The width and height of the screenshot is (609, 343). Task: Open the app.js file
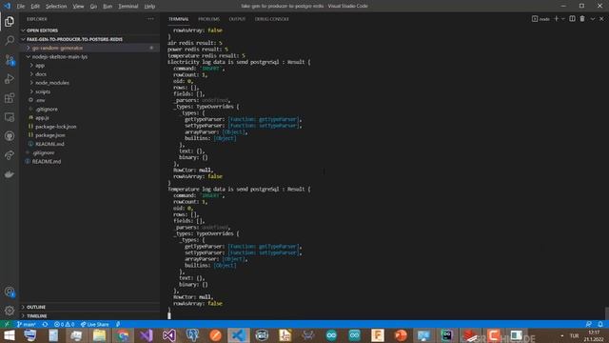(42, 117)
